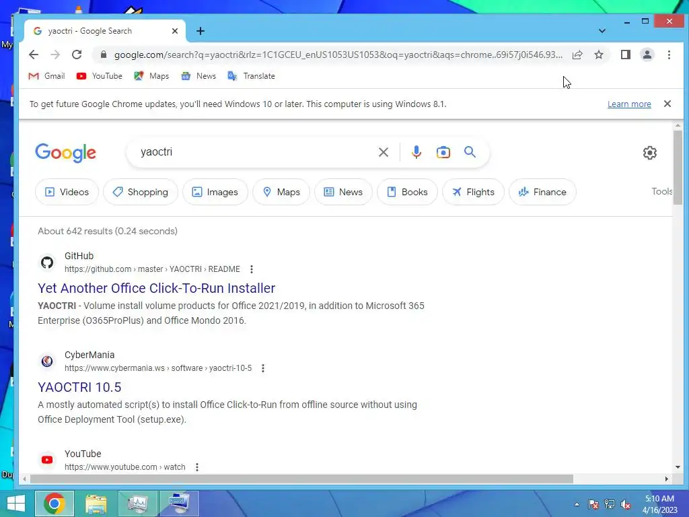Click the muted volume tray icon
This screenshot has width=689, height=517.
[626, 504]
